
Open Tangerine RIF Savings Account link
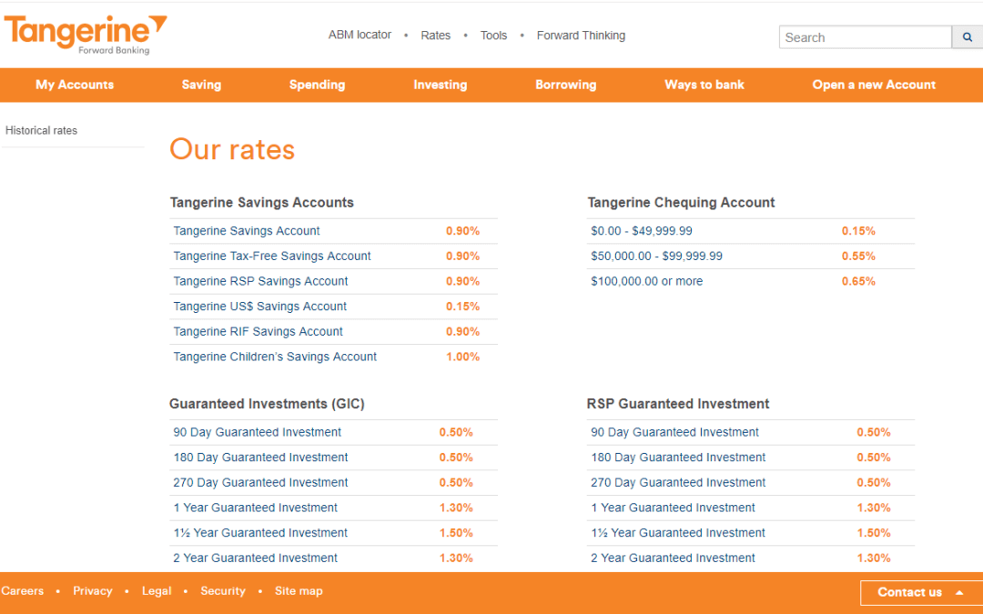(258, 331)
